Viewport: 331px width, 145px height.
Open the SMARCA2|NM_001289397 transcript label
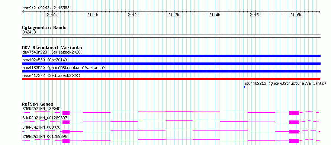point(45,118)
